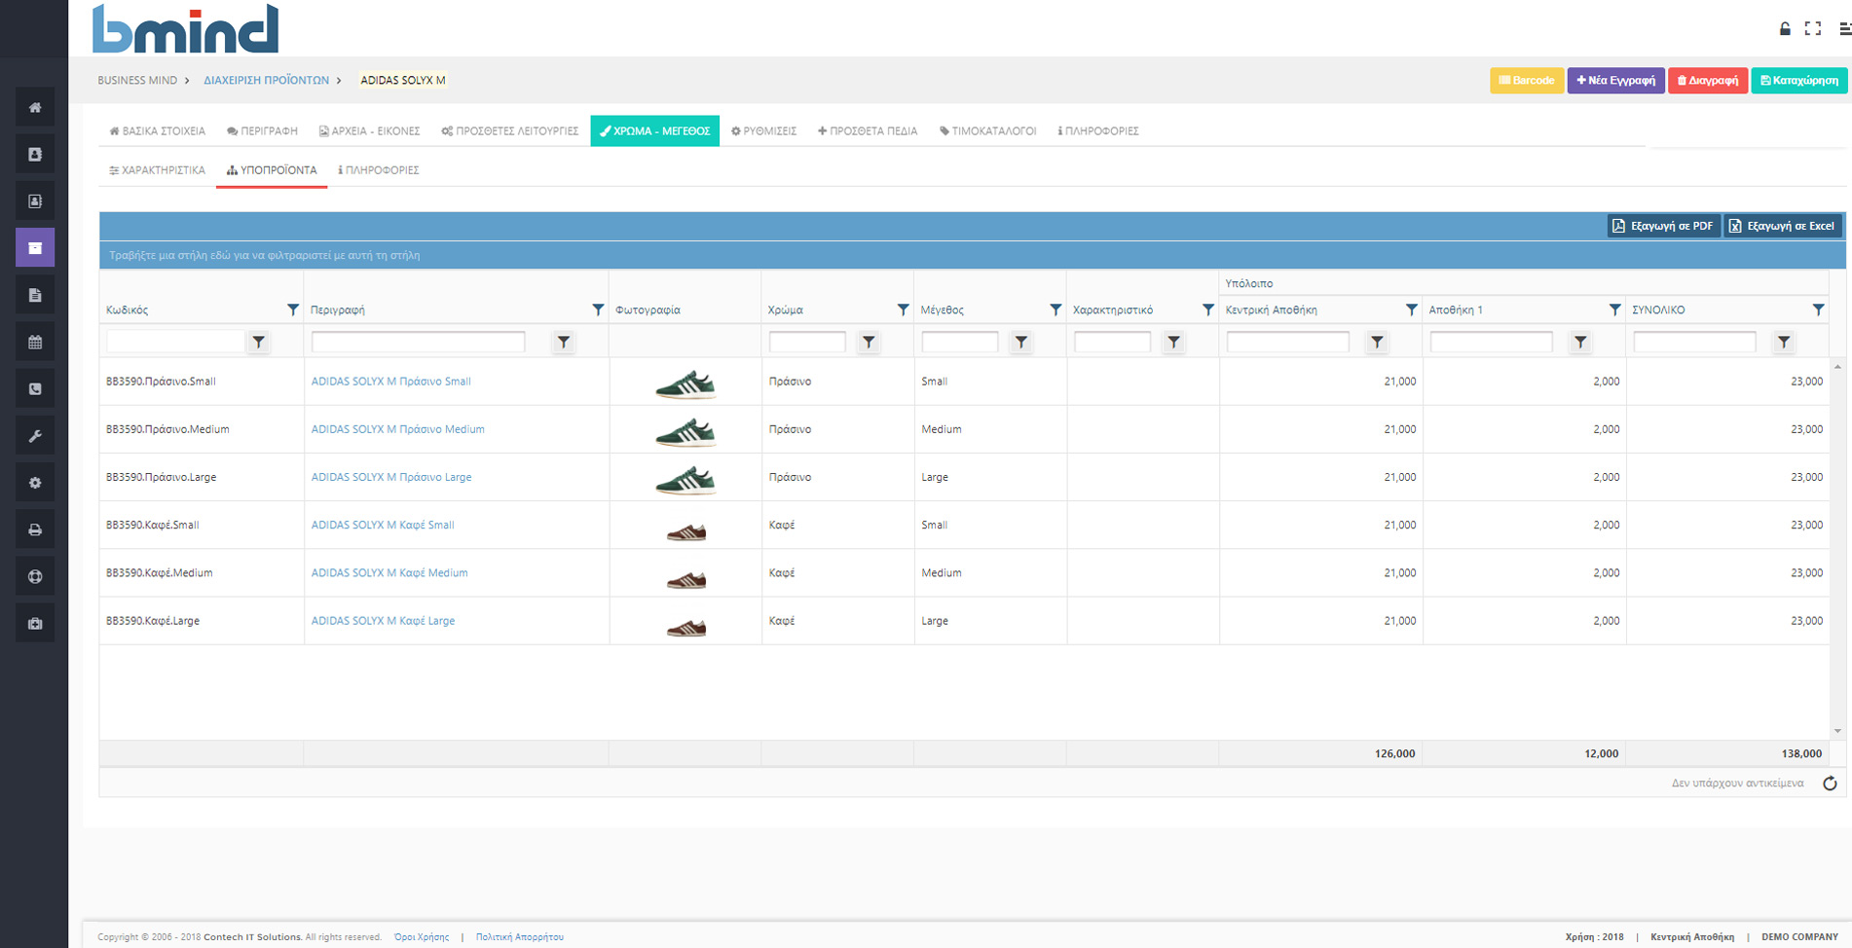The width and height of the screenshot is (1852, 948).
Task: Click the green Καταχώρηση button
Action: click(1799, 80)
